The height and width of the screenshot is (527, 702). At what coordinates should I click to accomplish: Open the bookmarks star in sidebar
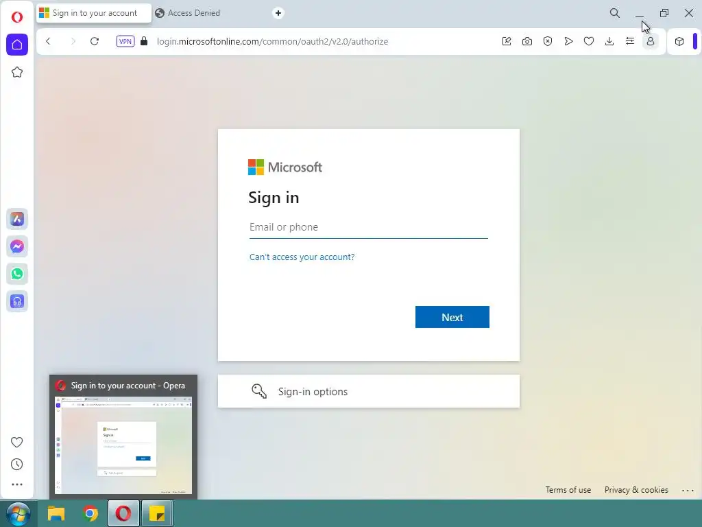coord(17,72)
